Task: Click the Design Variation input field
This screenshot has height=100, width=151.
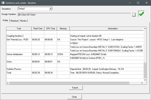Action: 74,15
